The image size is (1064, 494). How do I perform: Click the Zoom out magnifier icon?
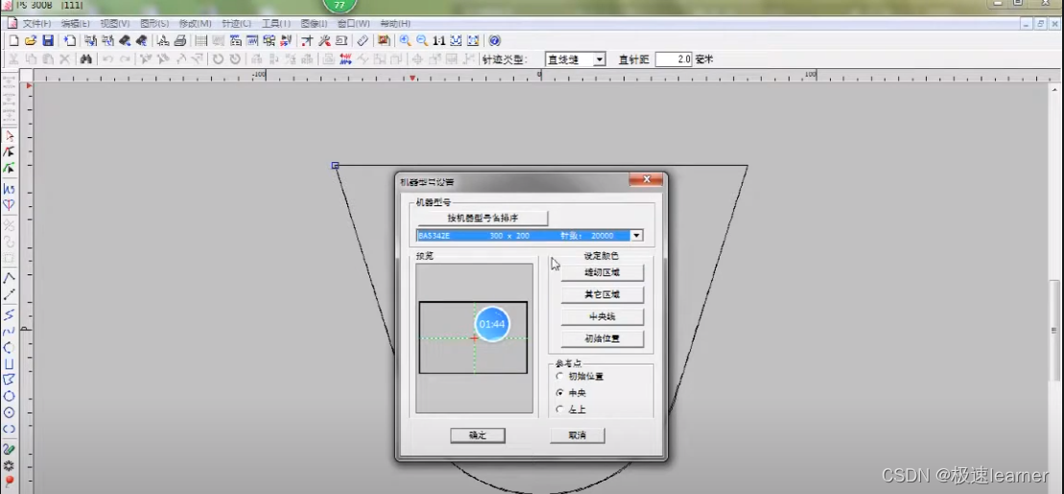point(422,40)
